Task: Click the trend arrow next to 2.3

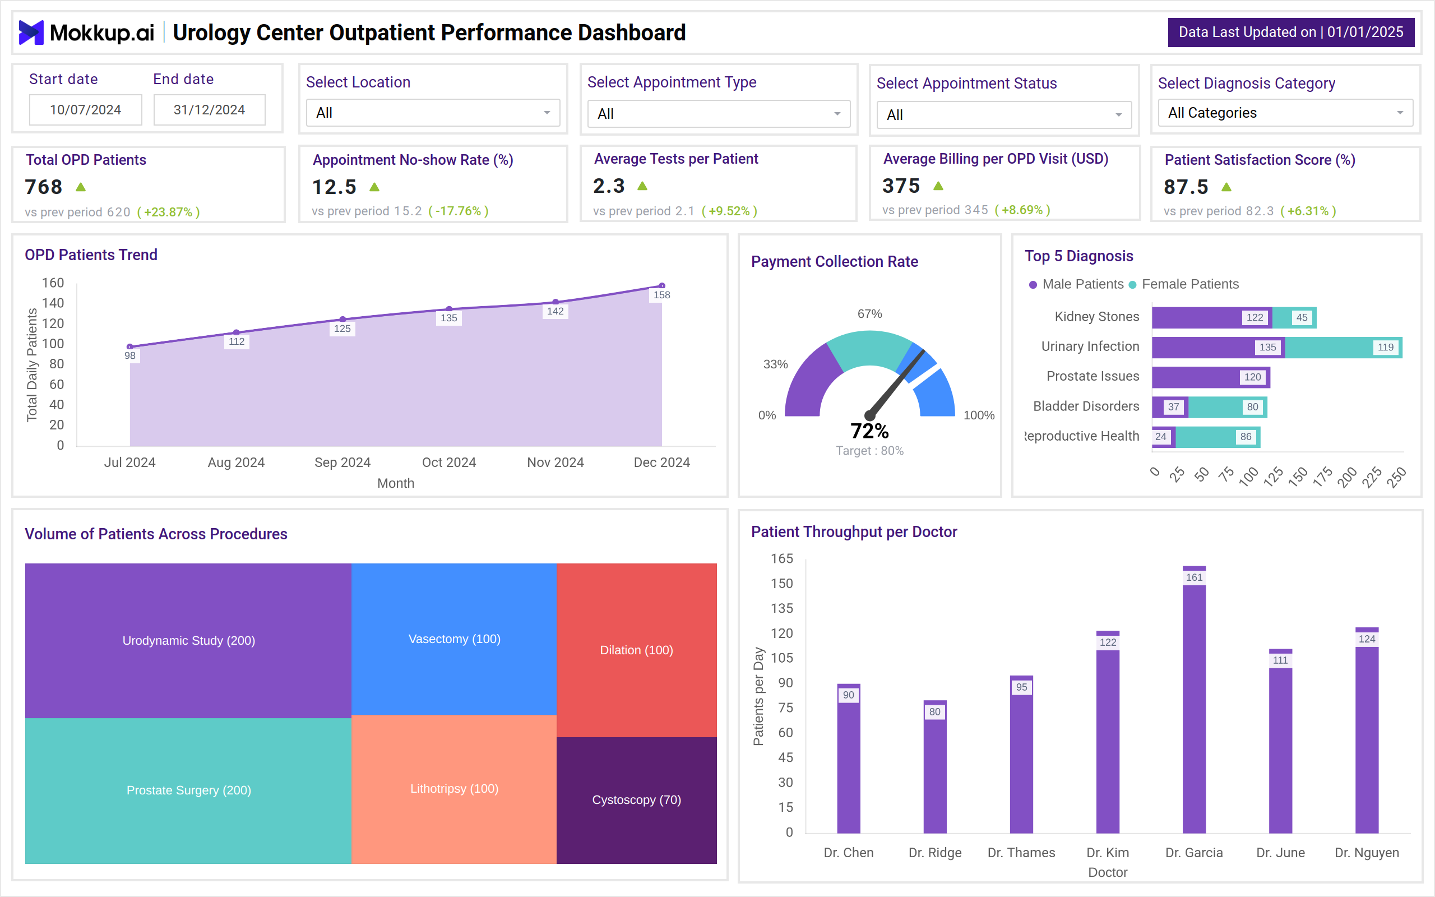Action: point(642,186)
